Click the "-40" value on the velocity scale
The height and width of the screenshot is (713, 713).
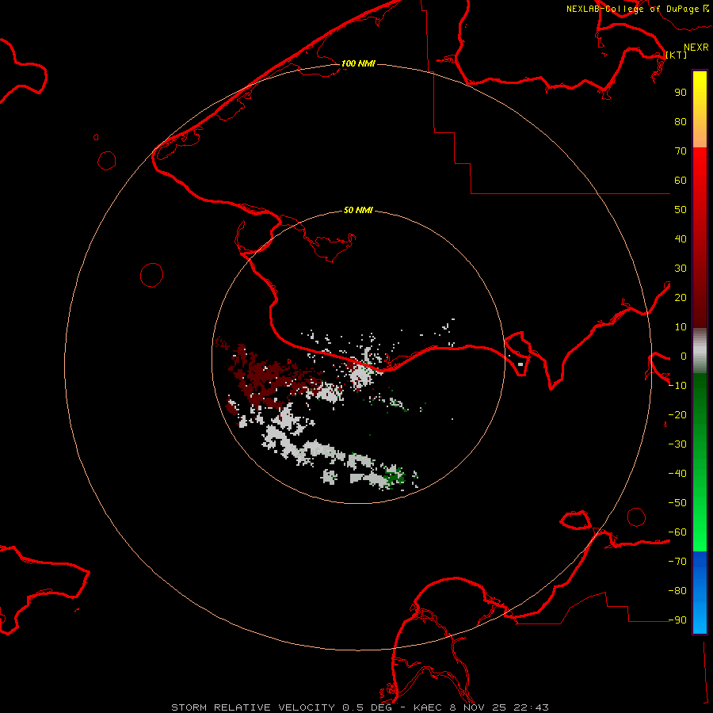[x=677, y=474]
